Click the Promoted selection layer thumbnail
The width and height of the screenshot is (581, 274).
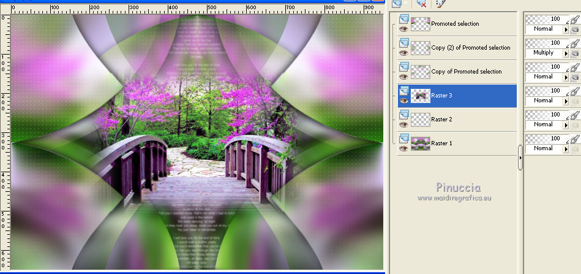point(421,24)
